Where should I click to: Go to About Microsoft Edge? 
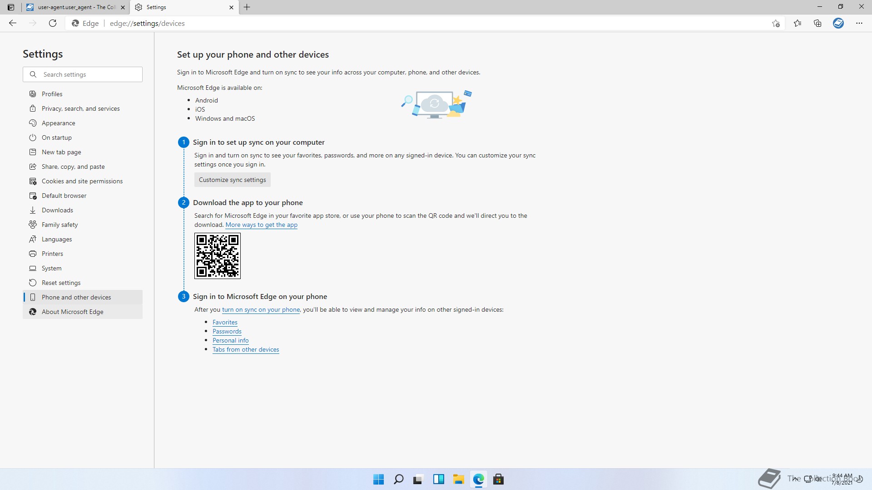(72, 312)
